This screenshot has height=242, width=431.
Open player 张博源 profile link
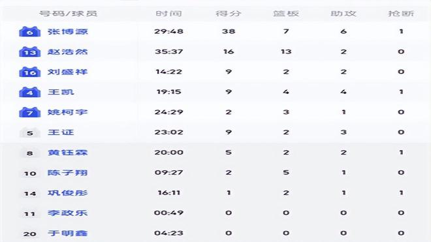click(x=68, y=31)
